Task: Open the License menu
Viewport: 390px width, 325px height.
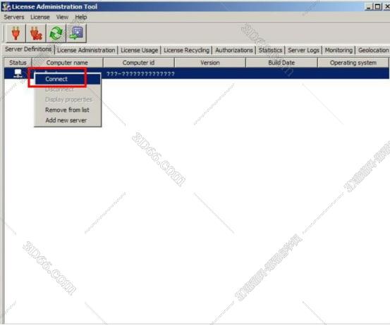Action: (40, 17)
